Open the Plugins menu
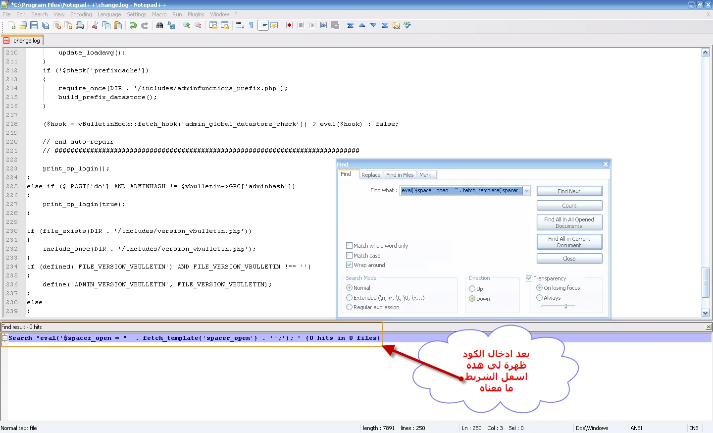 pos(196,14)
